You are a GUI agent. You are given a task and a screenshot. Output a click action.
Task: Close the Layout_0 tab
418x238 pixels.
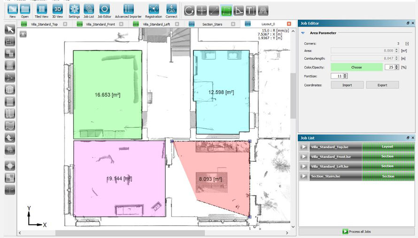coord(289,24)
